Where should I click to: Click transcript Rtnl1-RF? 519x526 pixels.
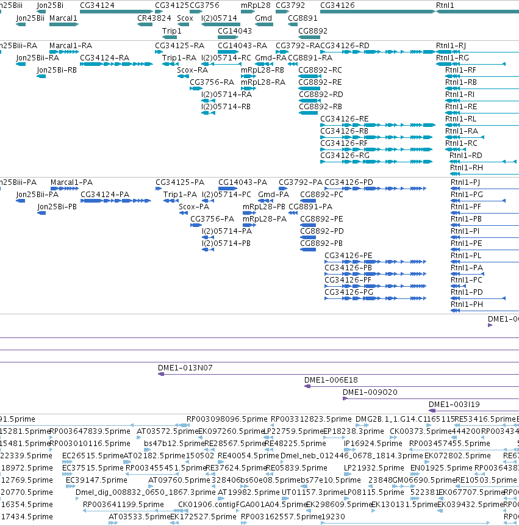click(460, 70)
